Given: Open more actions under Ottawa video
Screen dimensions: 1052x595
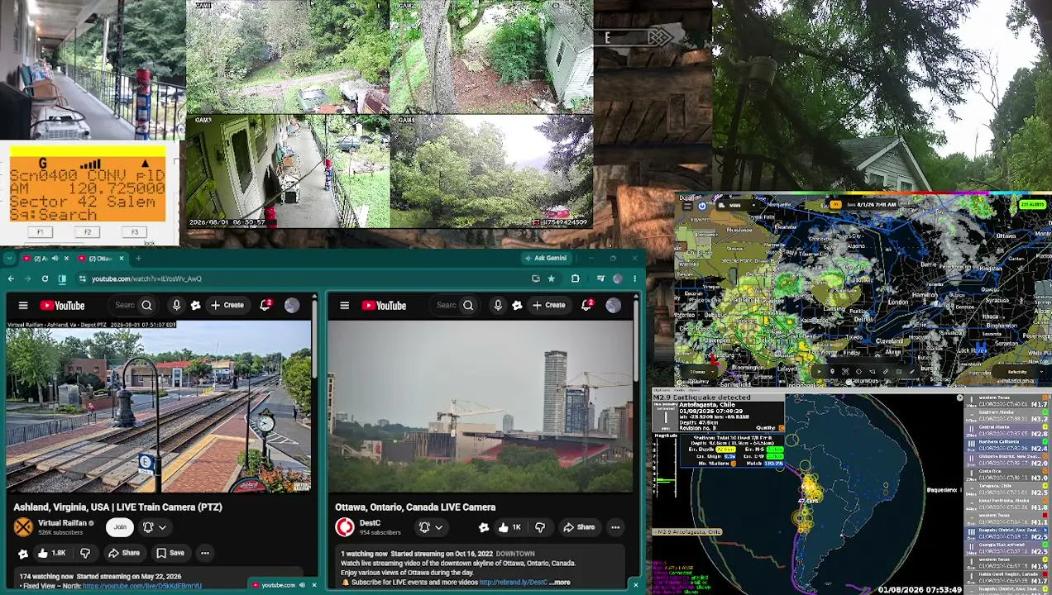Looking at the screenshot, I should click(615, 527).
